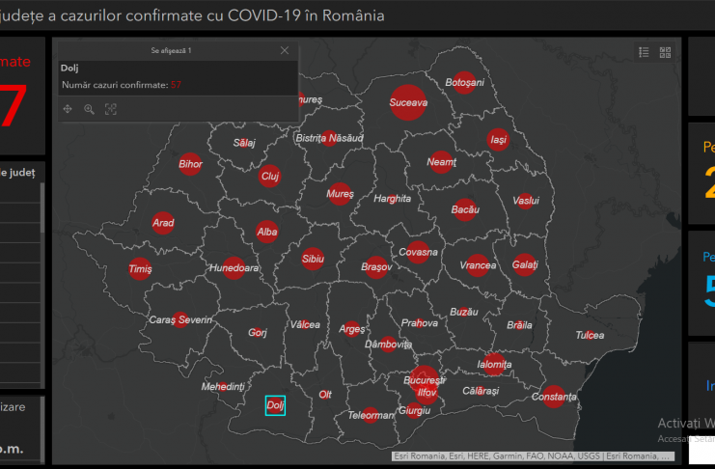Image resolution: width=715 pixels, height=469 pixels.
Task: Select the highlighted Dolj county marker
Action: pos(275,405)
